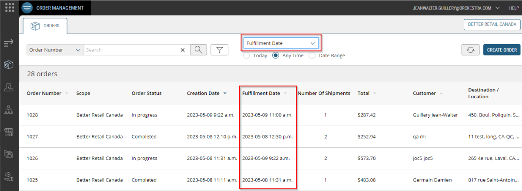Expand the sidebar navigation arrow
The height and width of the screenshot is (191, 522).
[x=9, y=42]
